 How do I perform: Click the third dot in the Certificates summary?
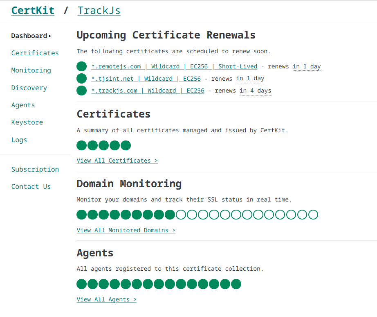point(103,145)
